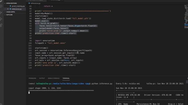Open the Source Control view
188x105 pixels.
tap(1, 13)
